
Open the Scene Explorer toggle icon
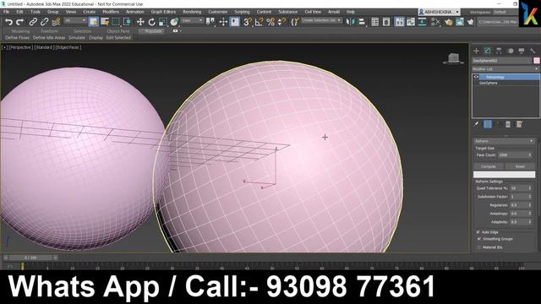(x=375, y=22)
